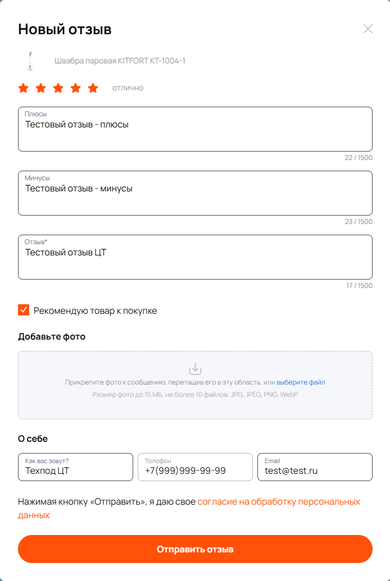Viewport: 390px width, 581px height.
Task: Focus the Email input field
Action: click(x=315, y=467)
